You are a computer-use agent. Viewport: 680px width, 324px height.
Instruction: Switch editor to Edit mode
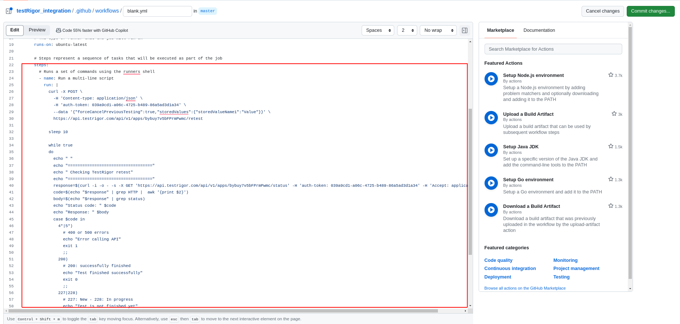[15, 30]
